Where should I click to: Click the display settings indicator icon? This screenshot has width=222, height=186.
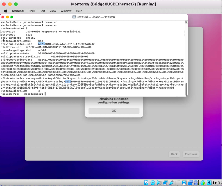point(184,182)
